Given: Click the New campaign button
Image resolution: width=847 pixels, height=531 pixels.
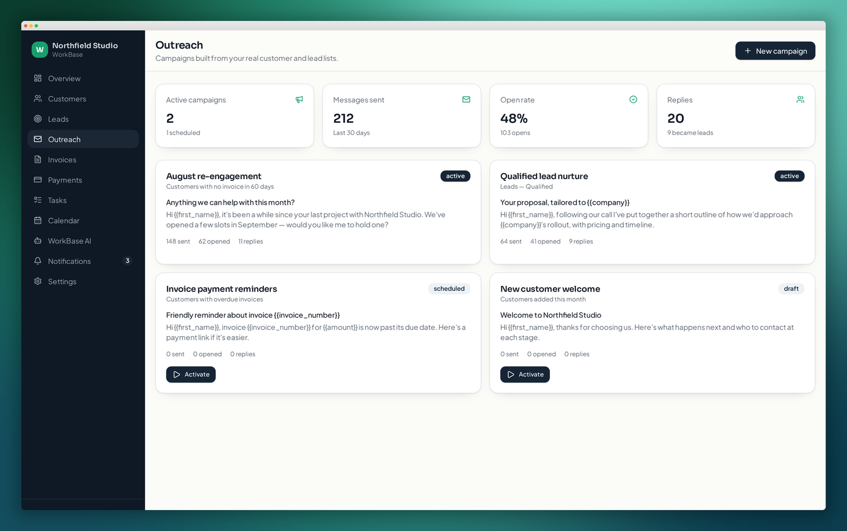Looking at the screenshot, I should tap(775, 51).
